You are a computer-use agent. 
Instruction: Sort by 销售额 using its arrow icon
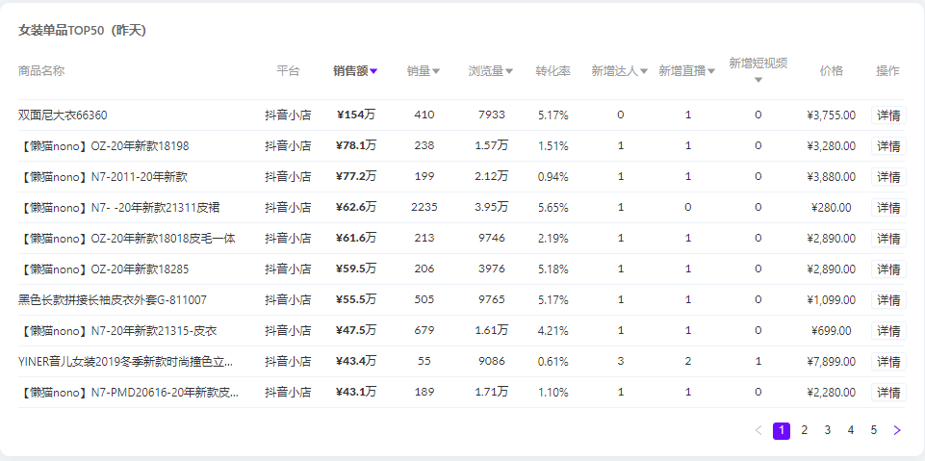pyautogui.click(x=373, y=71)
